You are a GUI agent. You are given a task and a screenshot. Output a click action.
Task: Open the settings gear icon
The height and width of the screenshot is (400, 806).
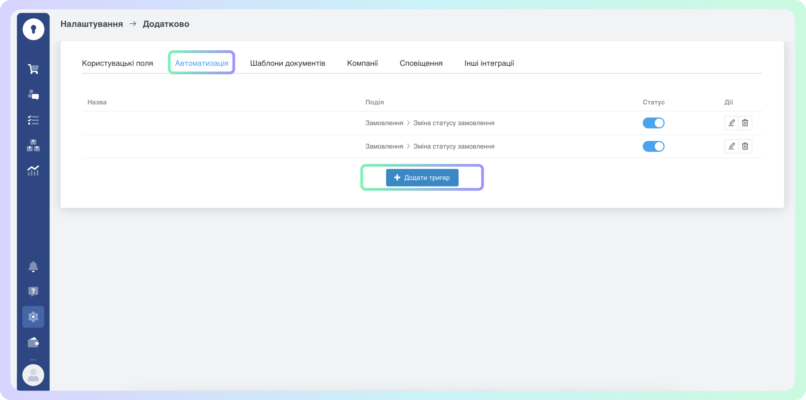pyautogui.click(x=33, y=317)
